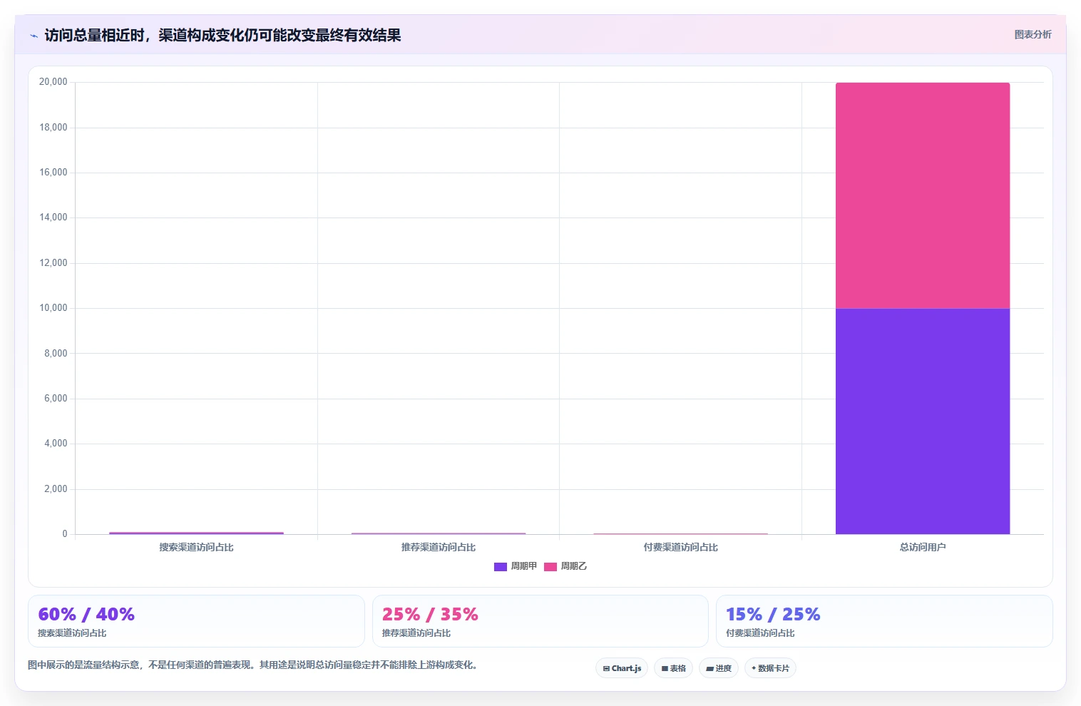Click the 15% / 25% value in 付费渠道 card
Viewport: 1081px width, 706px height.
tap(773, 614)
